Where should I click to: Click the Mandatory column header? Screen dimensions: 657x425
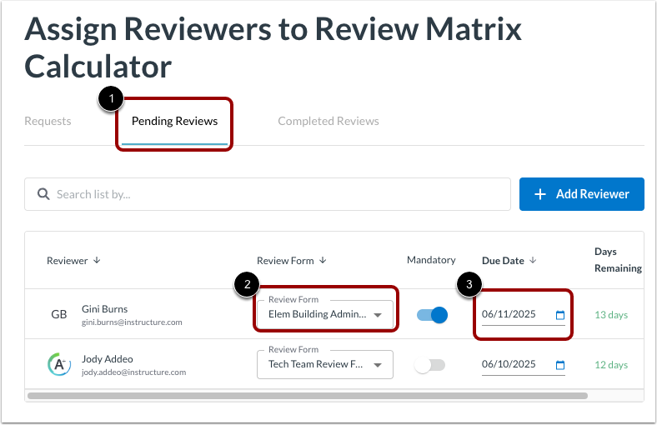(431, 260)
